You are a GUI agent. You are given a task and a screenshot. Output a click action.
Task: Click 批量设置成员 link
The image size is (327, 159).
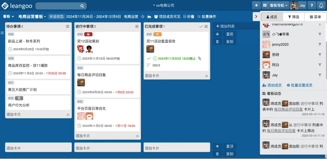pyautogui.click(x=299, y=85)
